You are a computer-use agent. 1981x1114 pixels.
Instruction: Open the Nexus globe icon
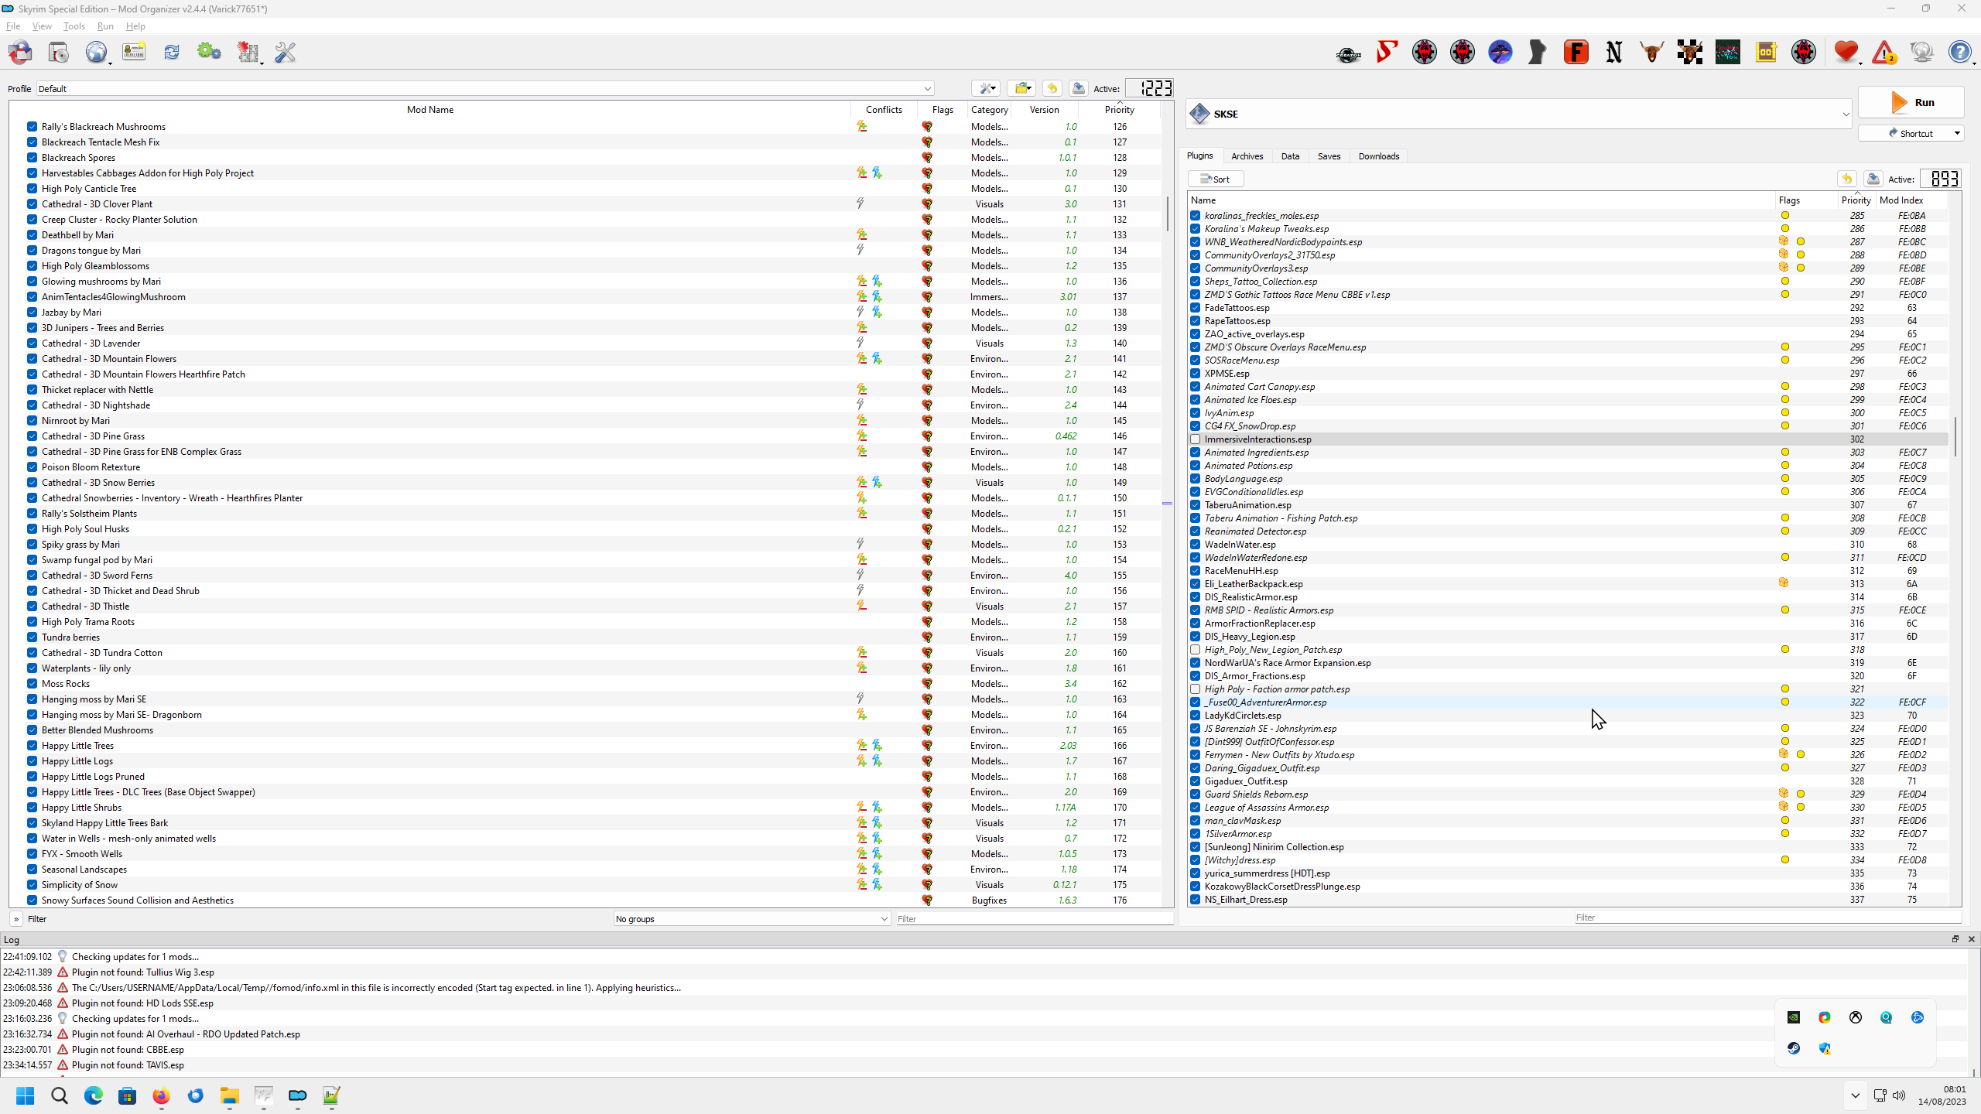click(x=96, y=53)
